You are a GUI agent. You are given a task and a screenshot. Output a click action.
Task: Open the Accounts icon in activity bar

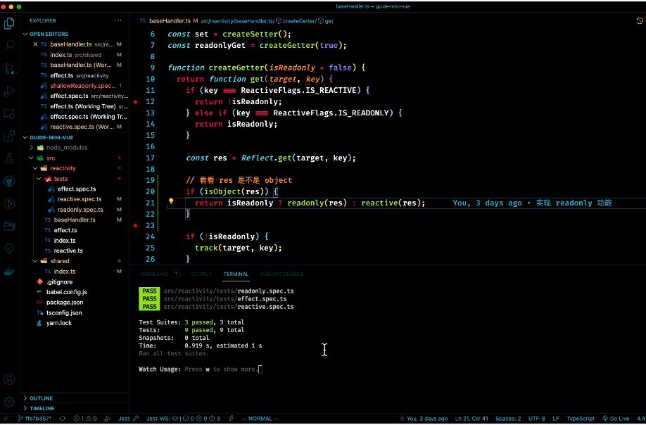9,379
